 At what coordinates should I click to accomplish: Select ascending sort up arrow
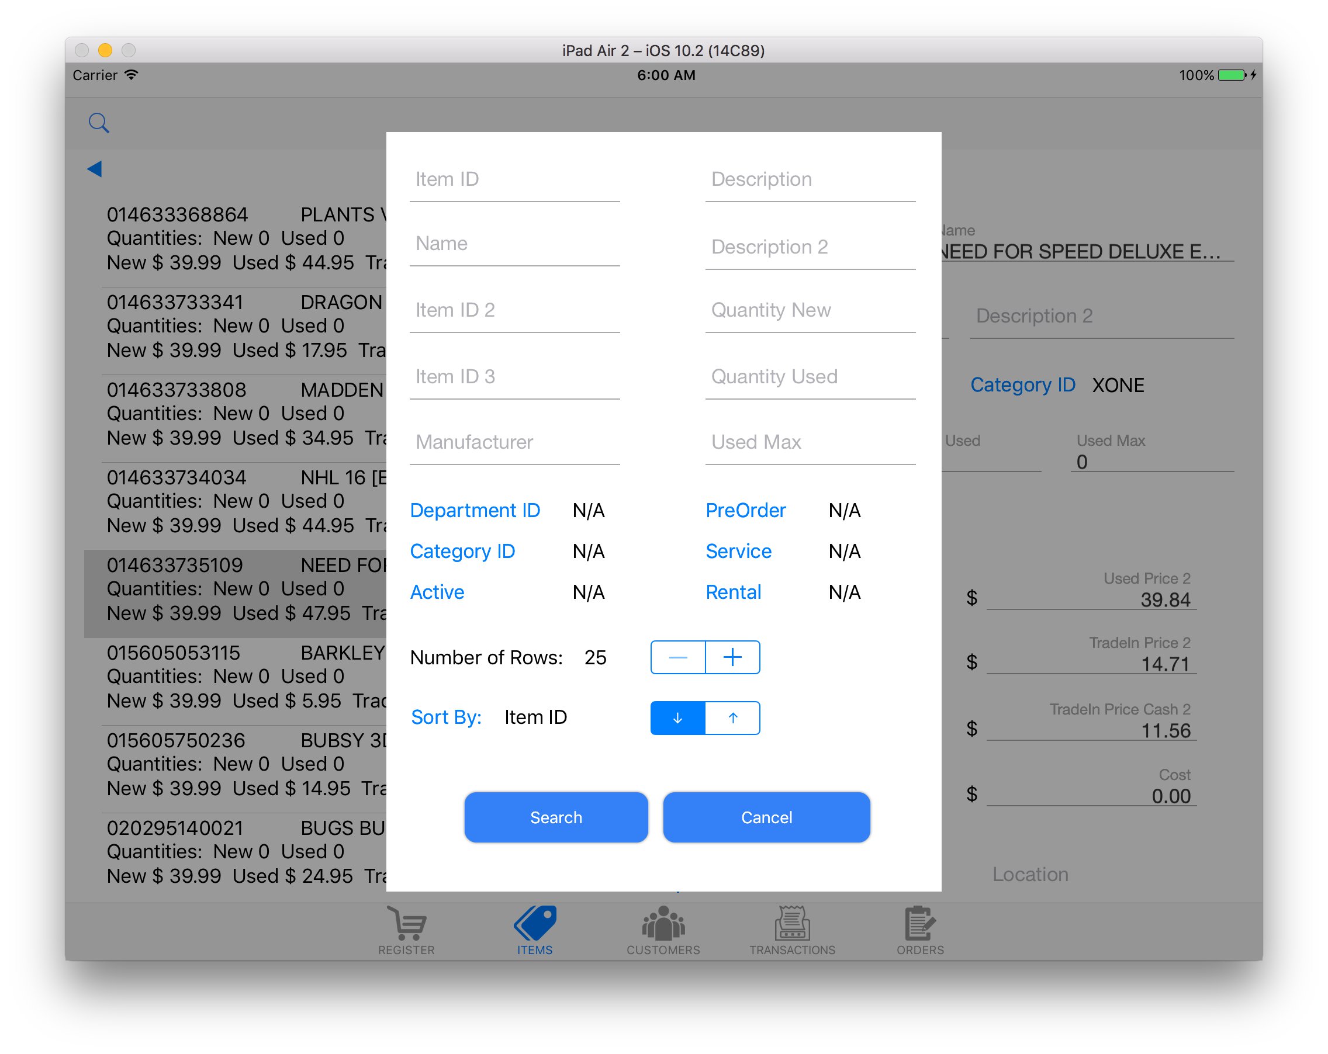(732, 718)
